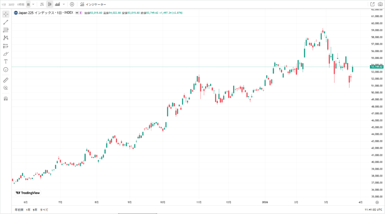Take a chart snapshot with camera

click(x=380, y=4)
